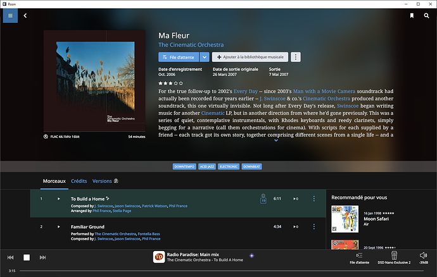Click the Radio Paradise station logo

(159, 257)
